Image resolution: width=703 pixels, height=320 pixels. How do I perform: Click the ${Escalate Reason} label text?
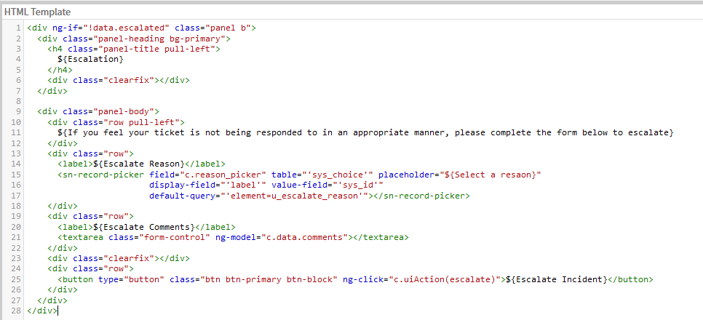[139, 164]
